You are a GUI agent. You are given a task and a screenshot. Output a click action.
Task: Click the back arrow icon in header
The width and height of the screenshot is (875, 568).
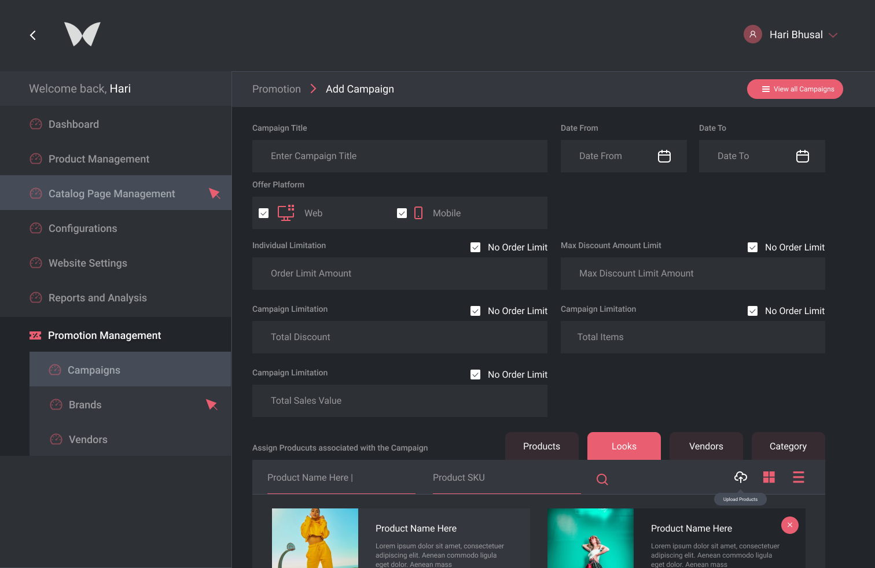pos(33,35)
